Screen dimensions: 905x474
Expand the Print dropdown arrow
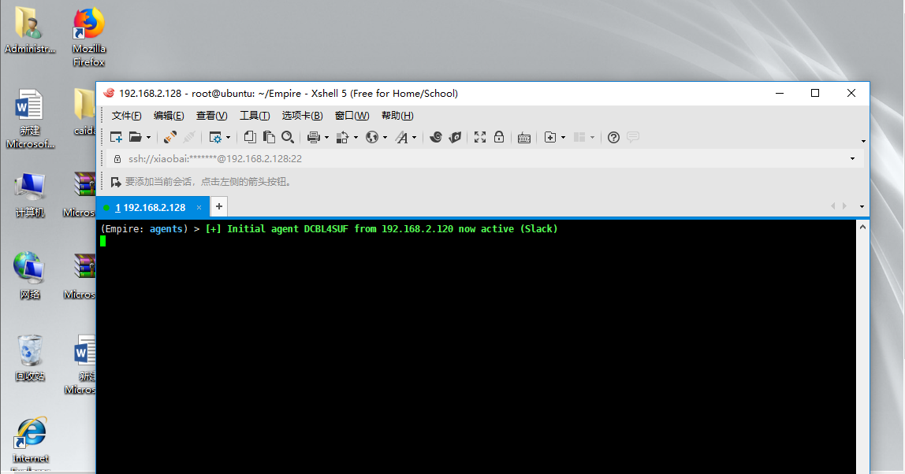(326, 137)
